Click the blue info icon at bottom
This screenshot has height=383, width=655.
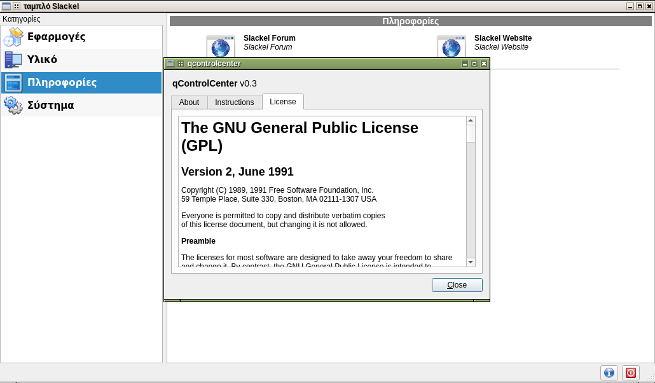pos(609,373)
